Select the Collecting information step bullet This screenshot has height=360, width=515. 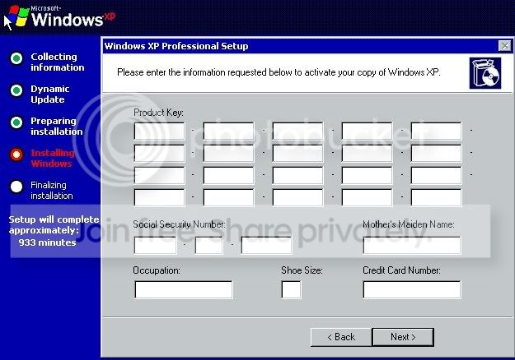(16, 58)
